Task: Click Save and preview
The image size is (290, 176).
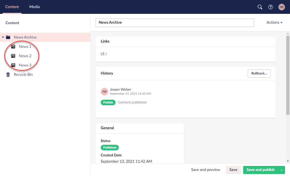Action: click(x=206, y=170)
